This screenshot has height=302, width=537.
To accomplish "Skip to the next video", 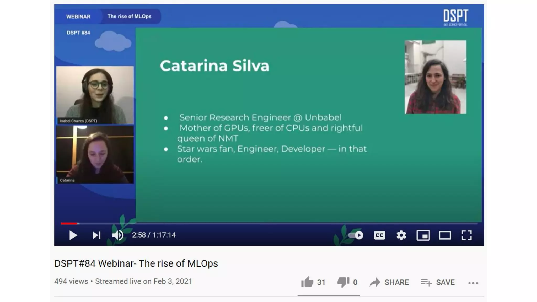I will click(96, 235).
